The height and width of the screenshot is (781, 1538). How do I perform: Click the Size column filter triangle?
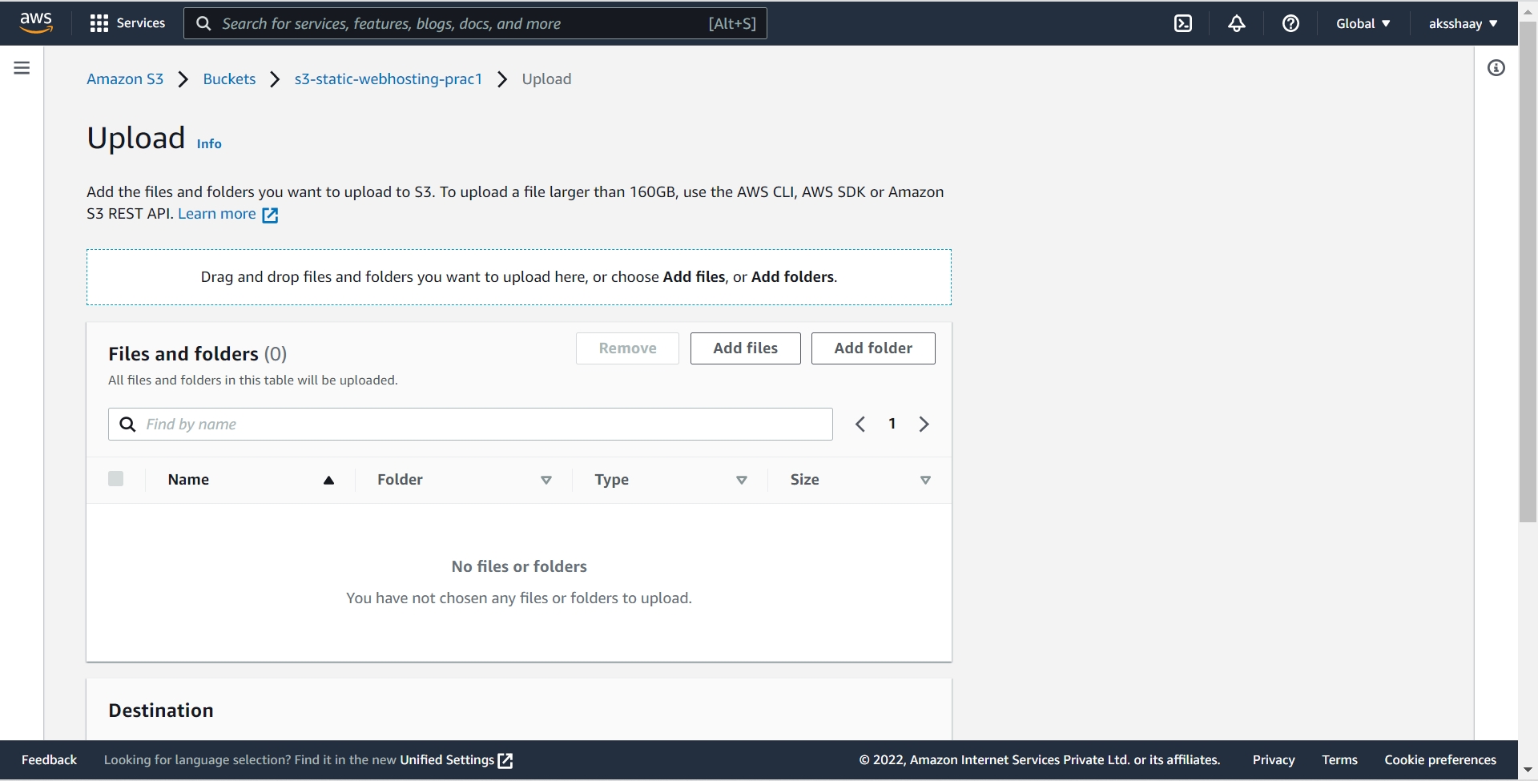(x=925, y=480)
